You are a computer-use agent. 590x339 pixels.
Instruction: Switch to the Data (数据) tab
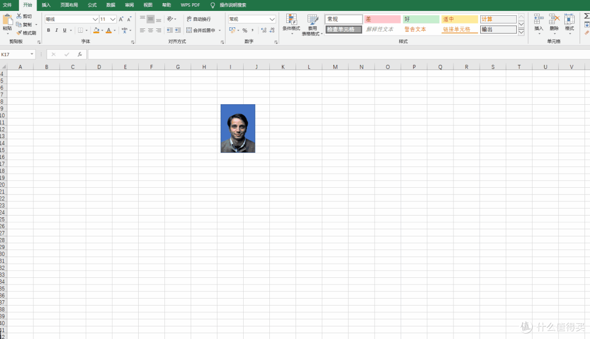110,5
